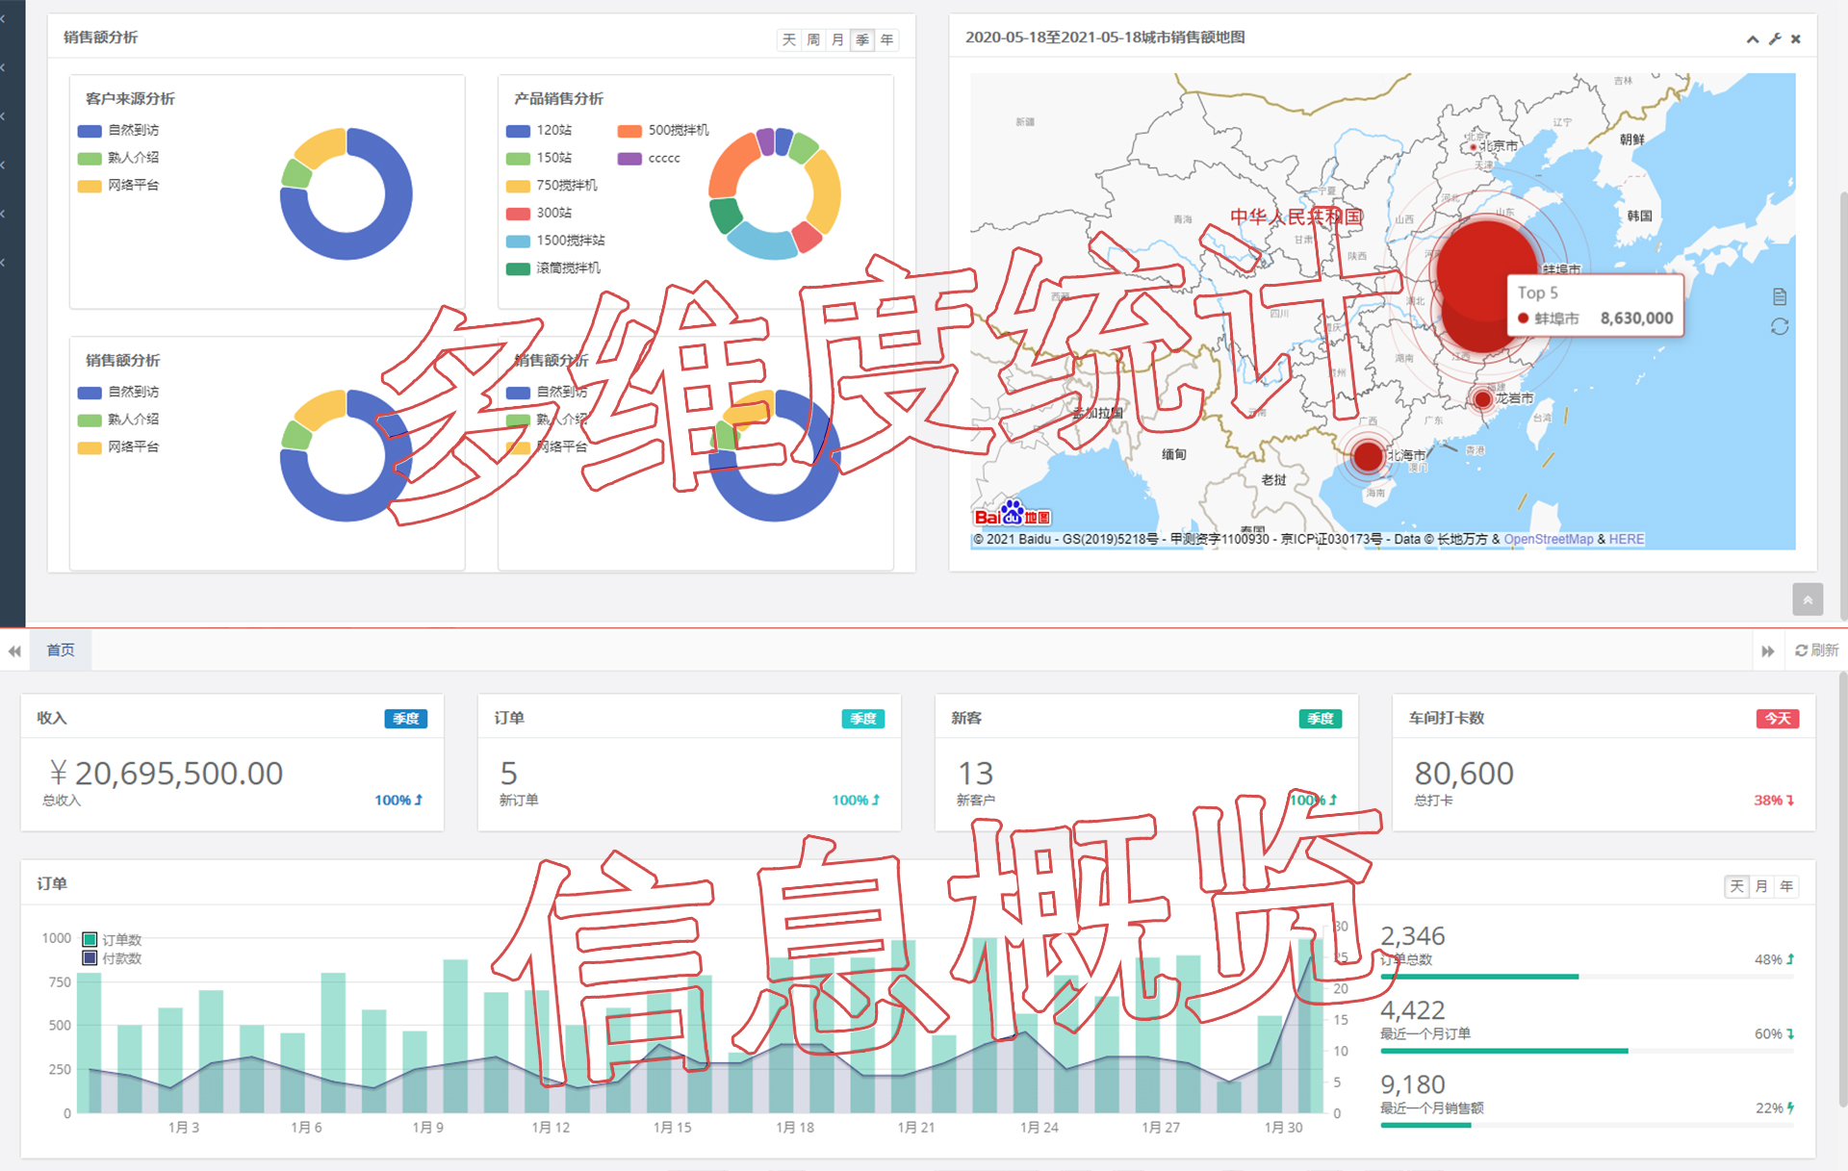Click the 今天 badge on 车间打卡数 card

1778,719
